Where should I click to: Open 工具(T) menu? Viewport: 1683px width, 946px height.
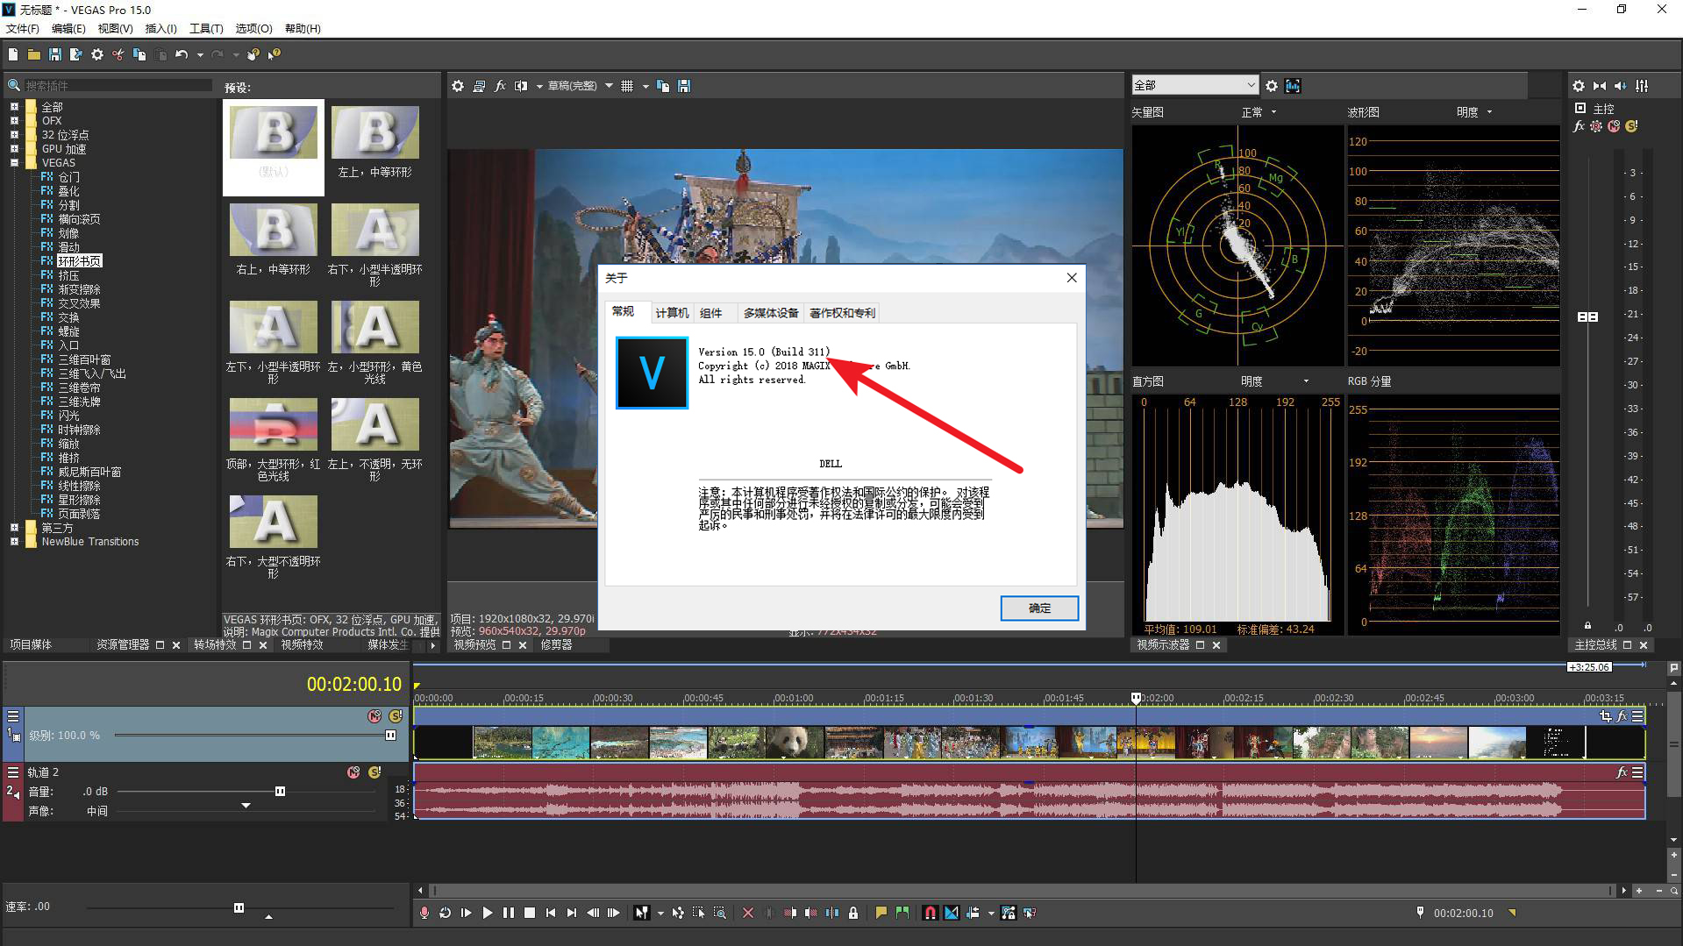(x=206, y=28)
